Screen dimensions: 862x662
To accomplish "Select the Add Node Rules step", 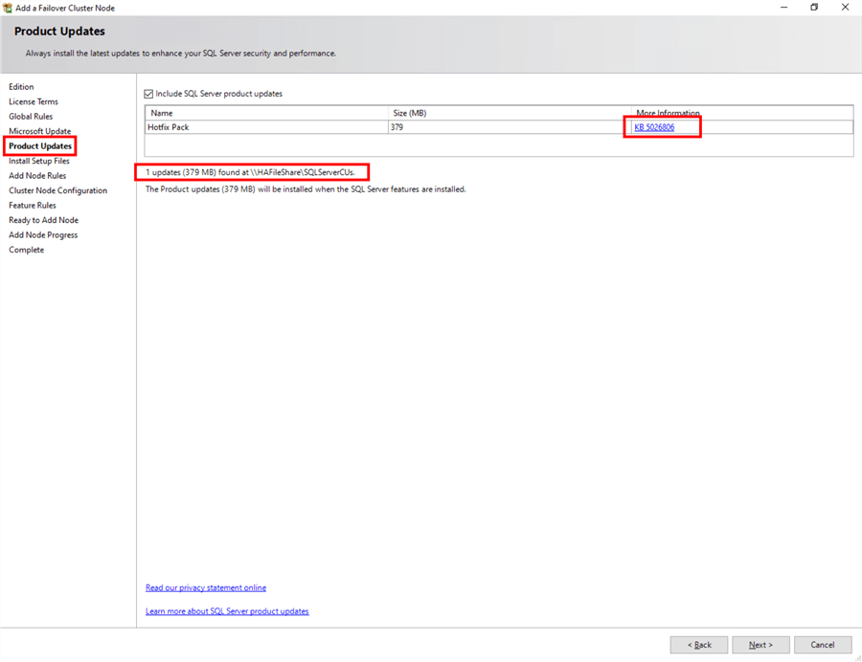I will pyautogui.click(x=37, y=176).
